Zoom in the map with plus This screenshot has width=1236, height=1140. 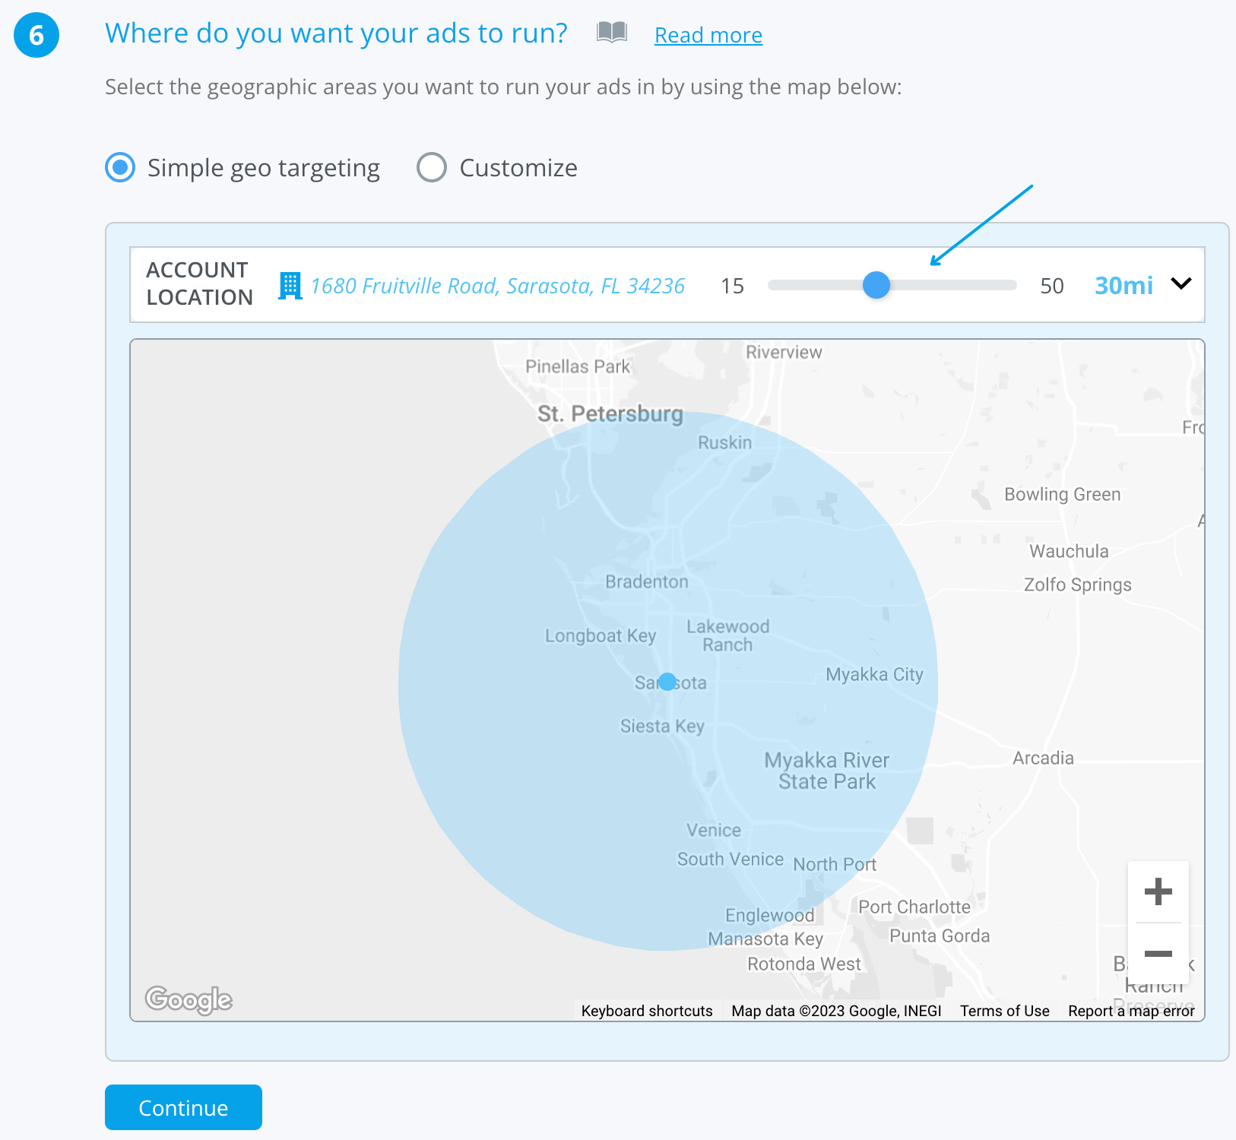tap(1158, 891)
